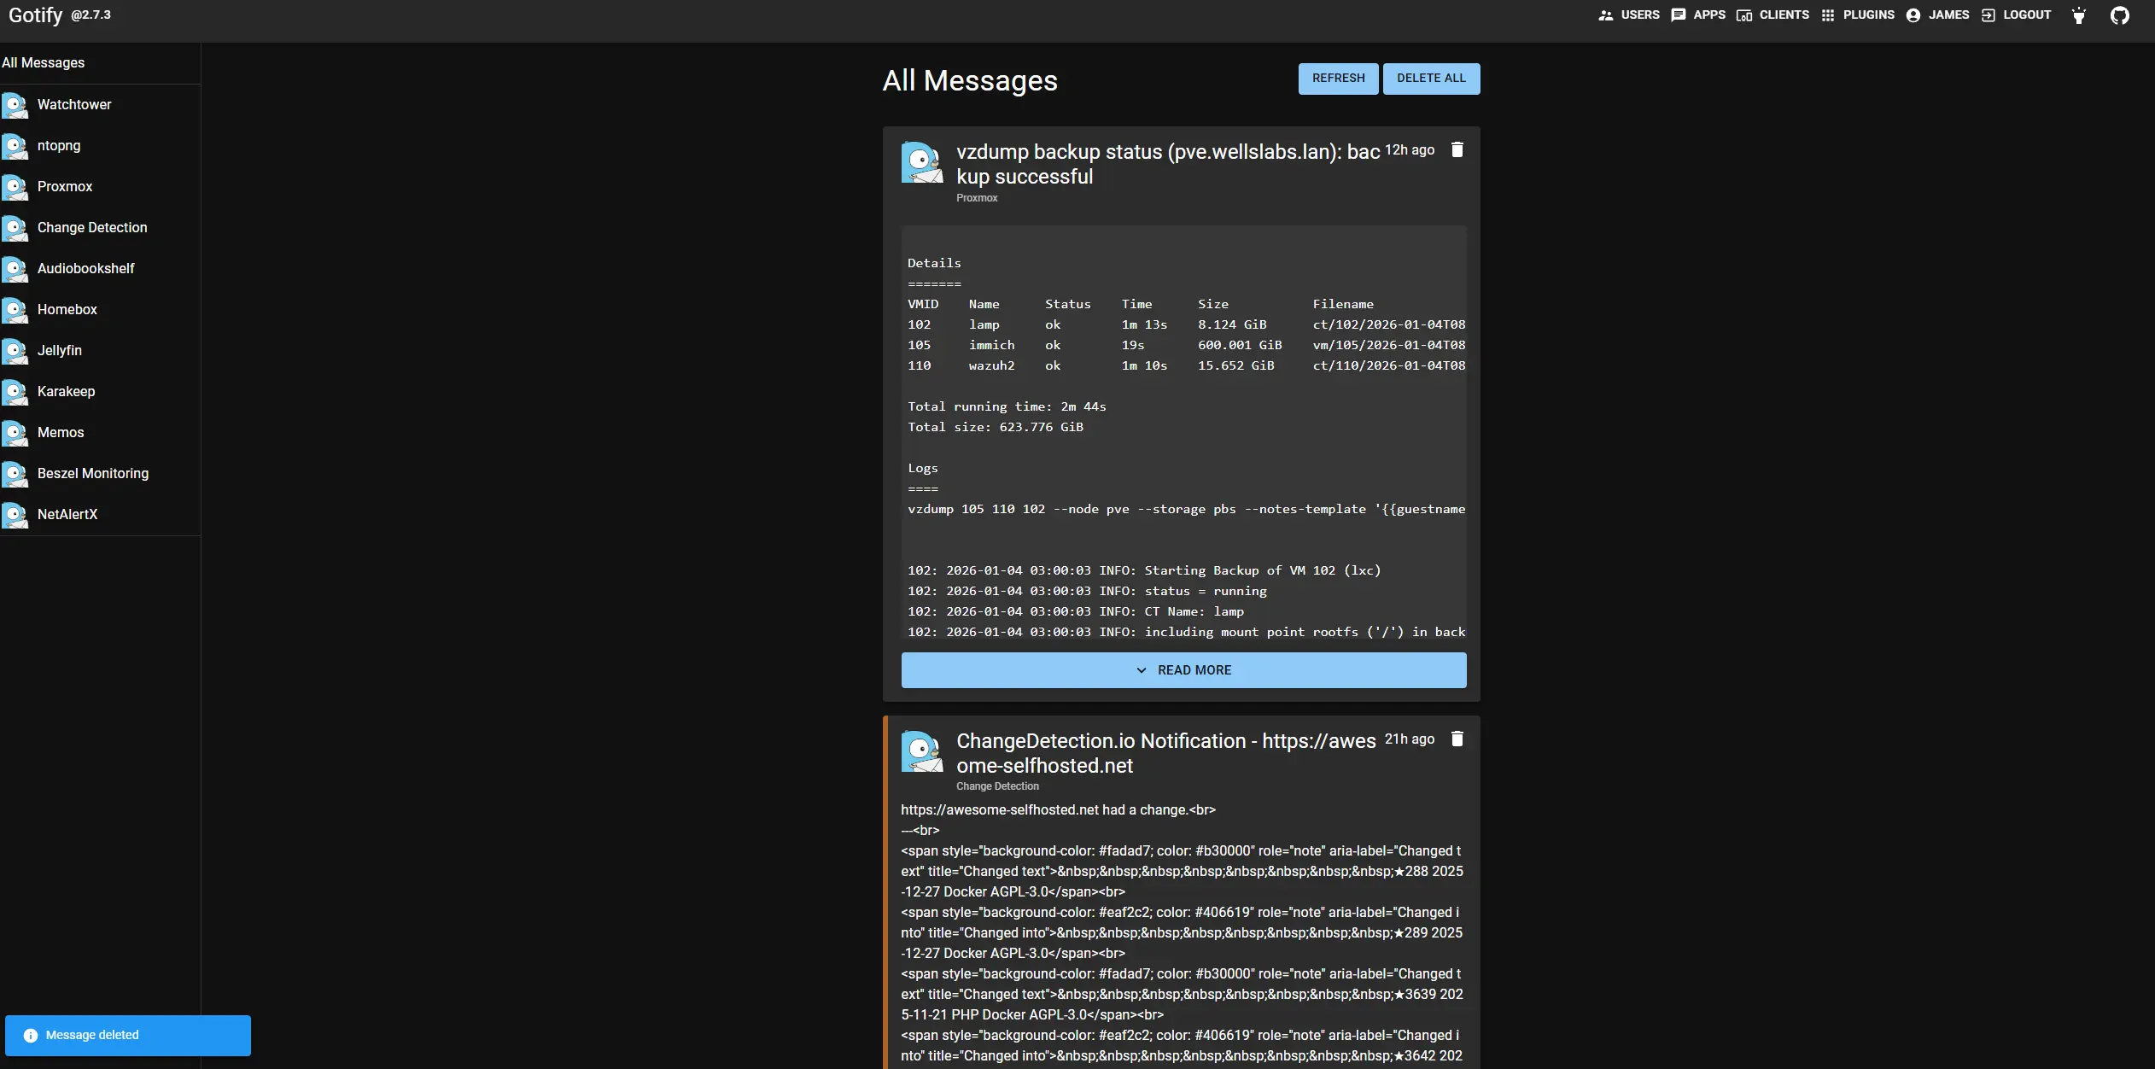This screenshot has width=2155, height=1069.
Task: Select the Memos app
Action: coord(100,433)
